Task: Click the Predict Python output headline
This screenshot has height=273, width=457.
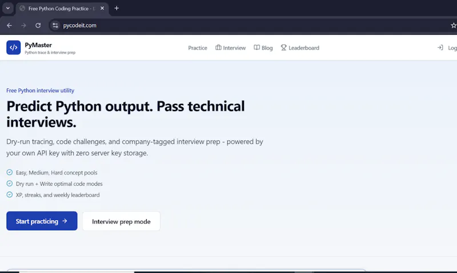Action: click(126, 114)
